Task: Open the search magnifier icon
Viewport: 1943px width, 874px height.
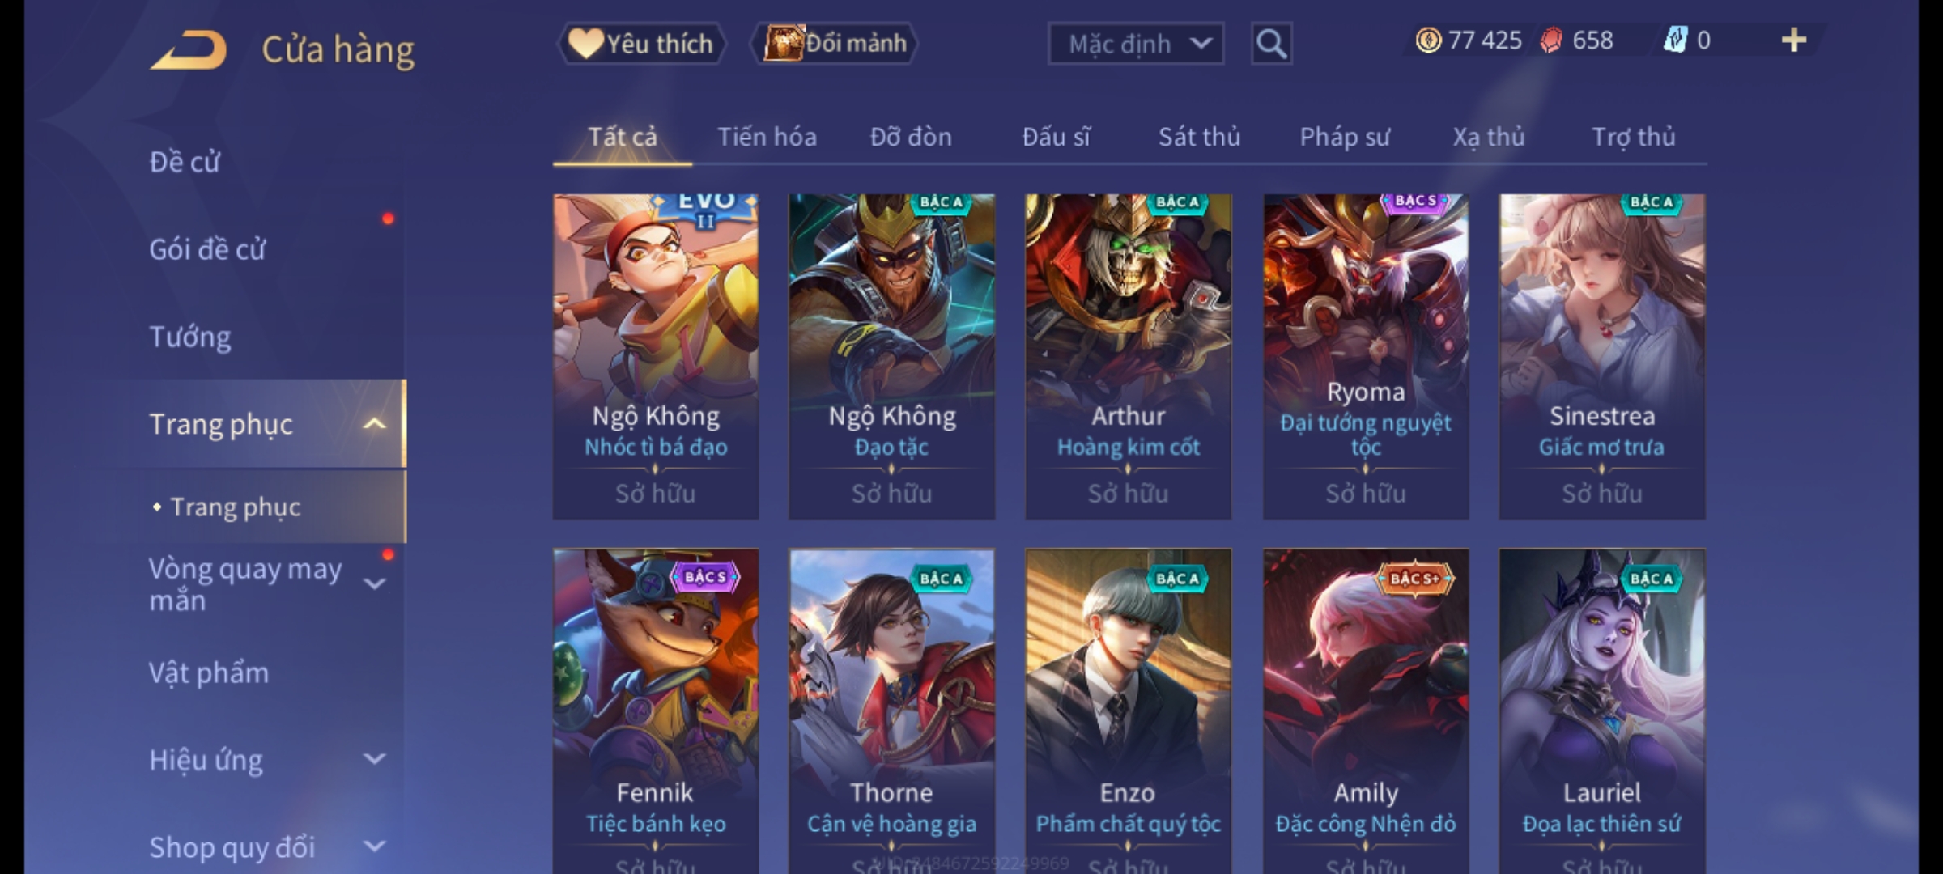Action: tap(1271, 44)
